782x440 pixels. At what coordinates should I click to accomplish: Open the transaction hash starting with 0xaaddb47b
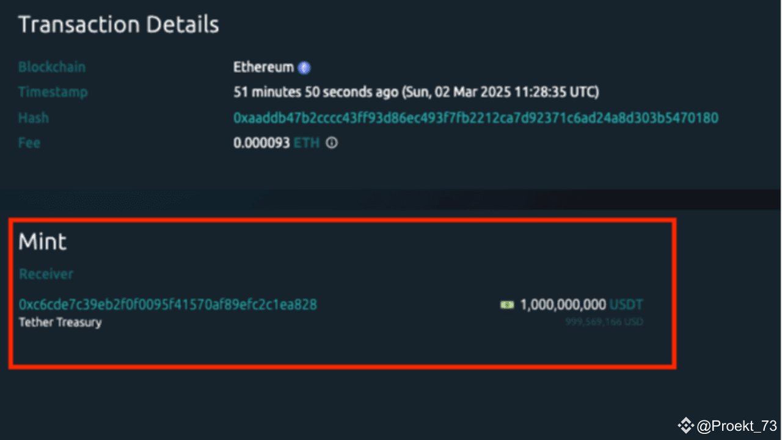click(475, 117)
